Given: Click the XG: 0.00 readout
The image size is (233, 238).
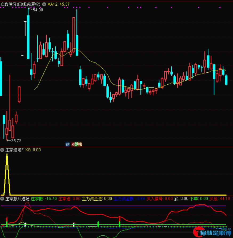Looking at the screenshot, I should (33, 150).
